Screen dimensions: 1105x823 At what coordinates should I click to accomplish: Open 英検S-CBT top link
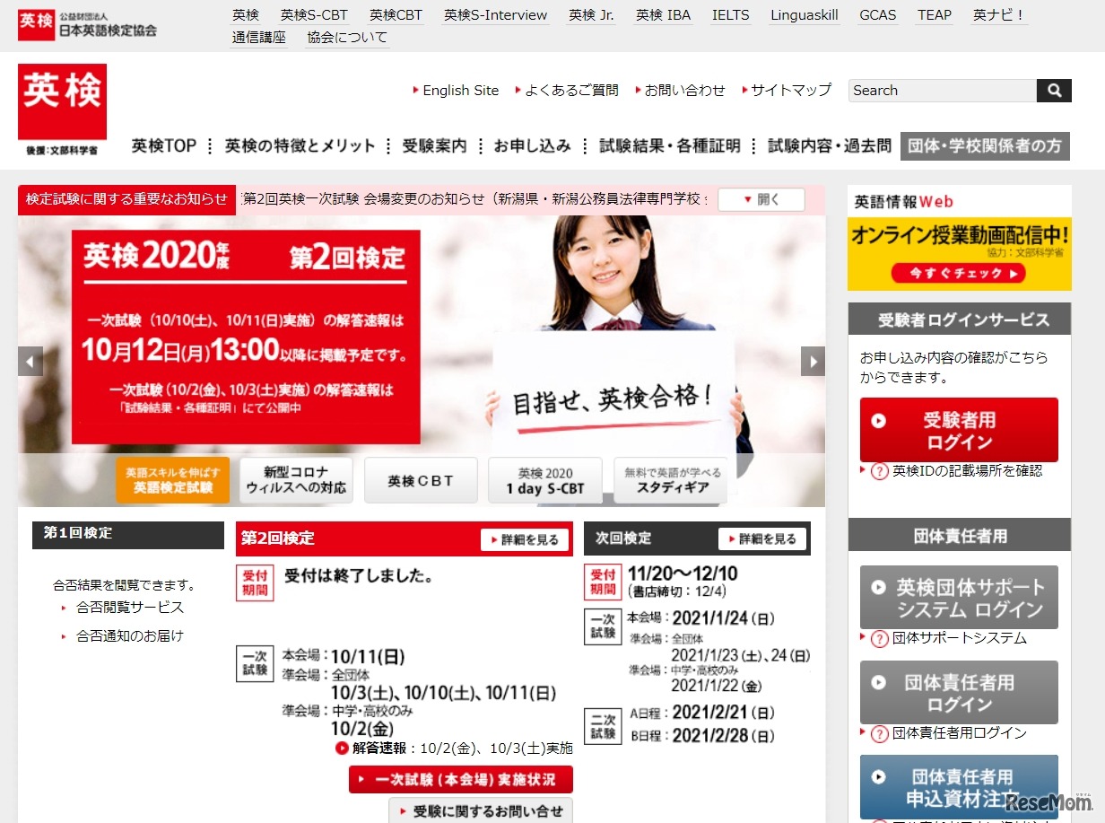pos(314,15)
